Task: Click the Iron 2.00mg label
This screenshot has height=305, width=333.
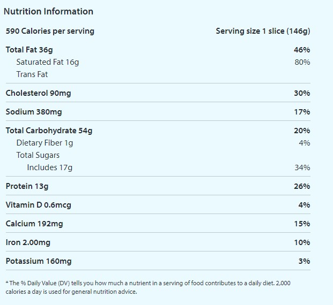Action: pos(28,242)
